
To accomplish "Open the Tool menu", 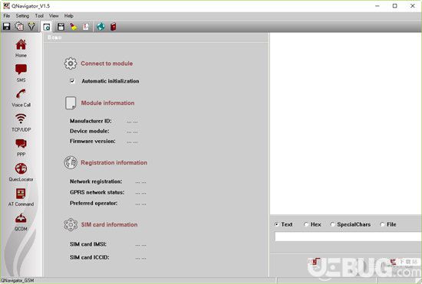I will tap(39, 16).
